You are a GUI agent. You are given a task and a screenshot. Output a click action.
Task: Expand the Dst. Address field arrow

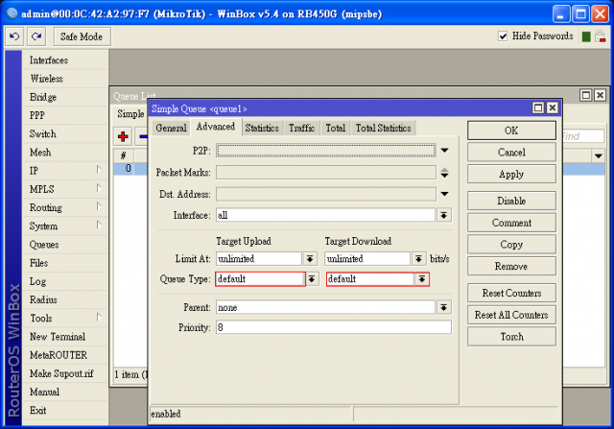click(444, 194)
